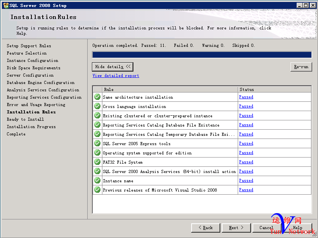
Task: Collapse details with Hide details button
Action: (112, 67)
